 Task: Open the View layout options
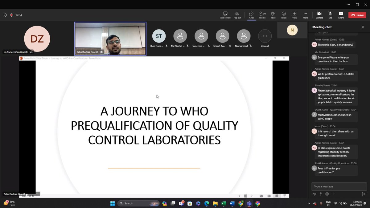point(294,15)
